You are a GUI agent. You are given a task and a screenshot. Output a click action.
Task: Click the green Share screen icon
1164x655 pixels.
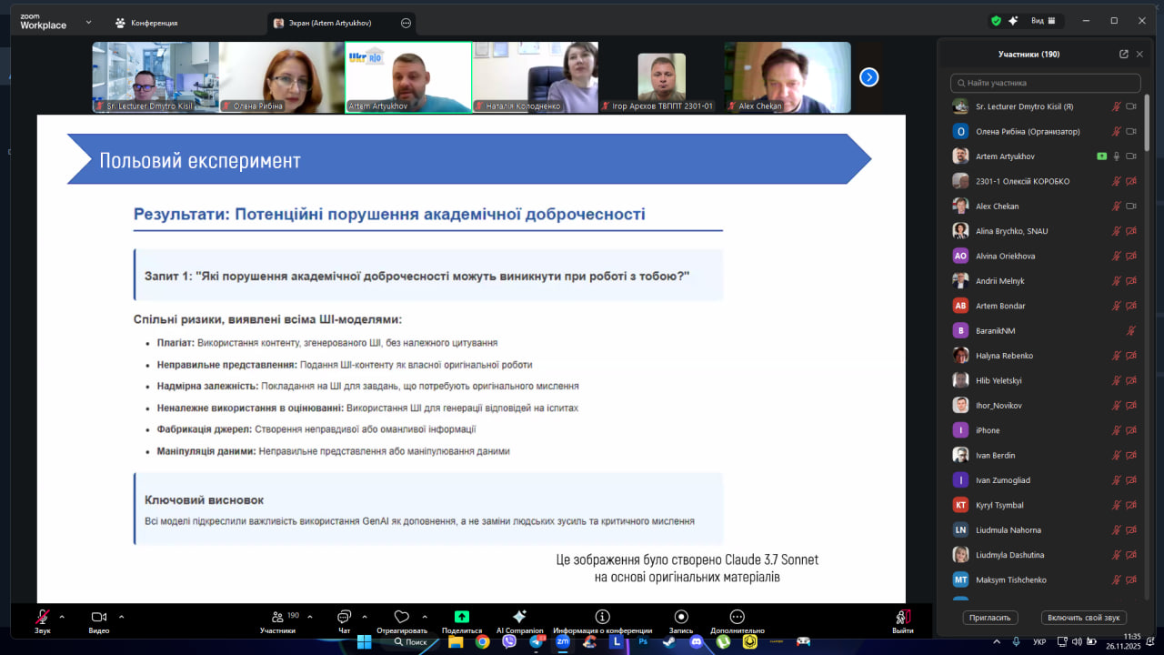pyautogui.click(x=461, y=617)
